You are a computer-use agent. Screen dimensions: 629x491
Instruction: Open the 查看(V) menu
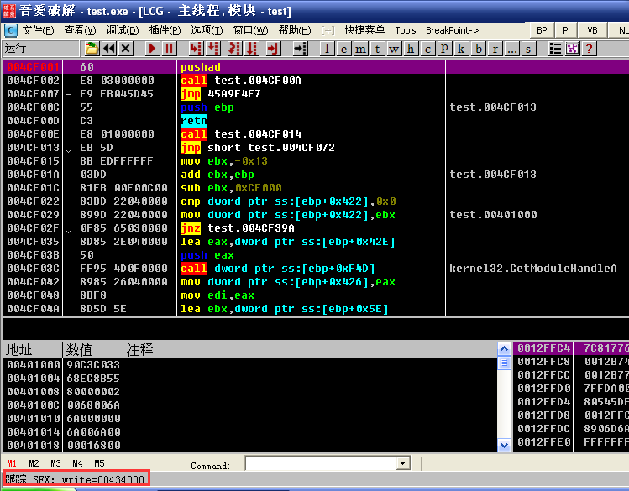pos(81,30)
